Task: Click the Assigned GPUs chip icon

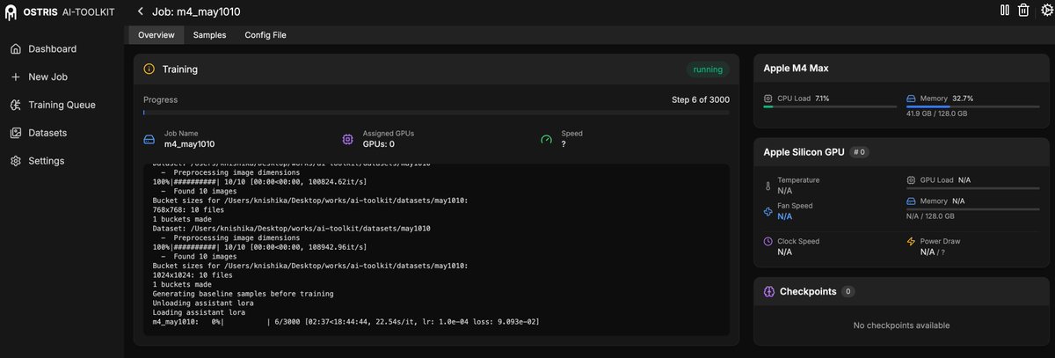Action: [x=347, y=139]
